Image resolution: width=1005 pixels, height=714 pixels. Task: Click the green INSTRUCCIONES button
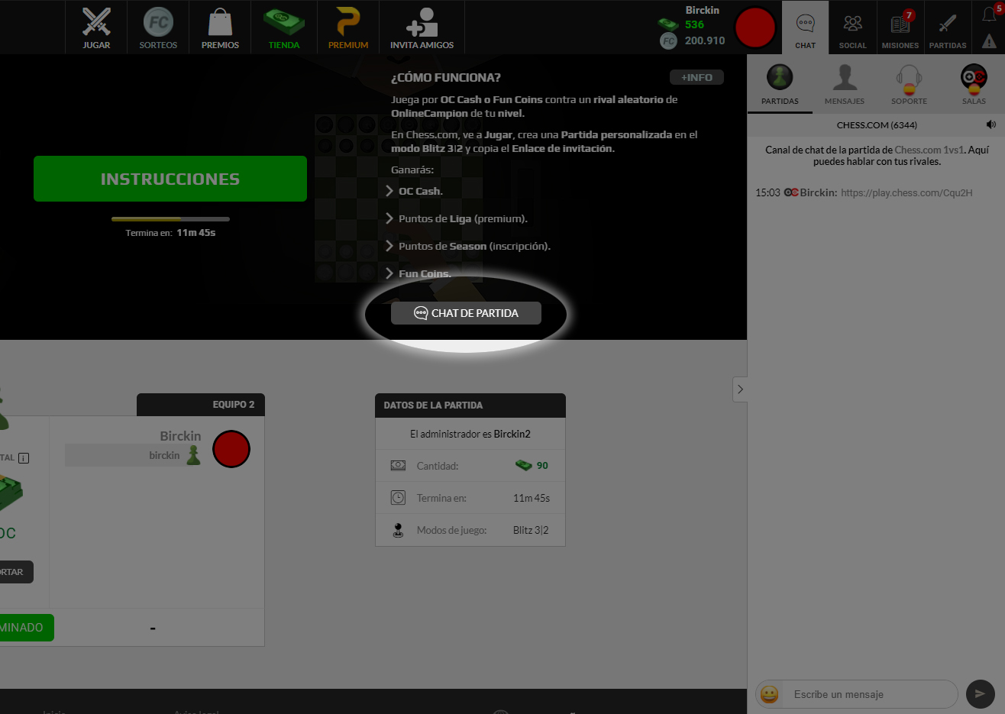pyautogui.click(x=170, y=179)
